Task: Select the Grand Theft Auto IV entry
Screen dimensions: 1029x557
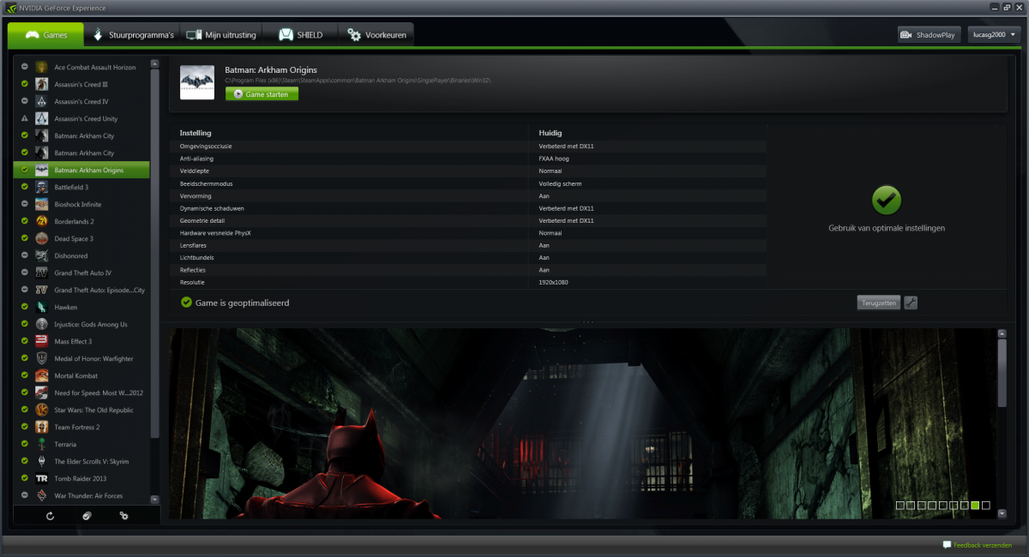Action: tap(81, 273)
